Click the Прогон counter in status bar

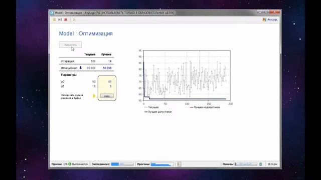59,164
